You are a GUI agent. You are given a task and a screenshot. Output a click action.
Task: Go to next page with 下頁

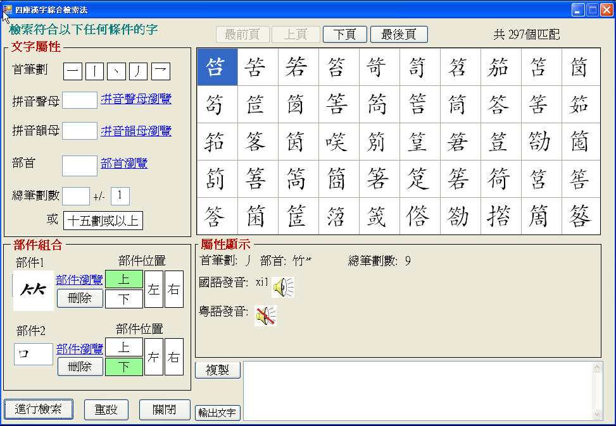point(344,34)
